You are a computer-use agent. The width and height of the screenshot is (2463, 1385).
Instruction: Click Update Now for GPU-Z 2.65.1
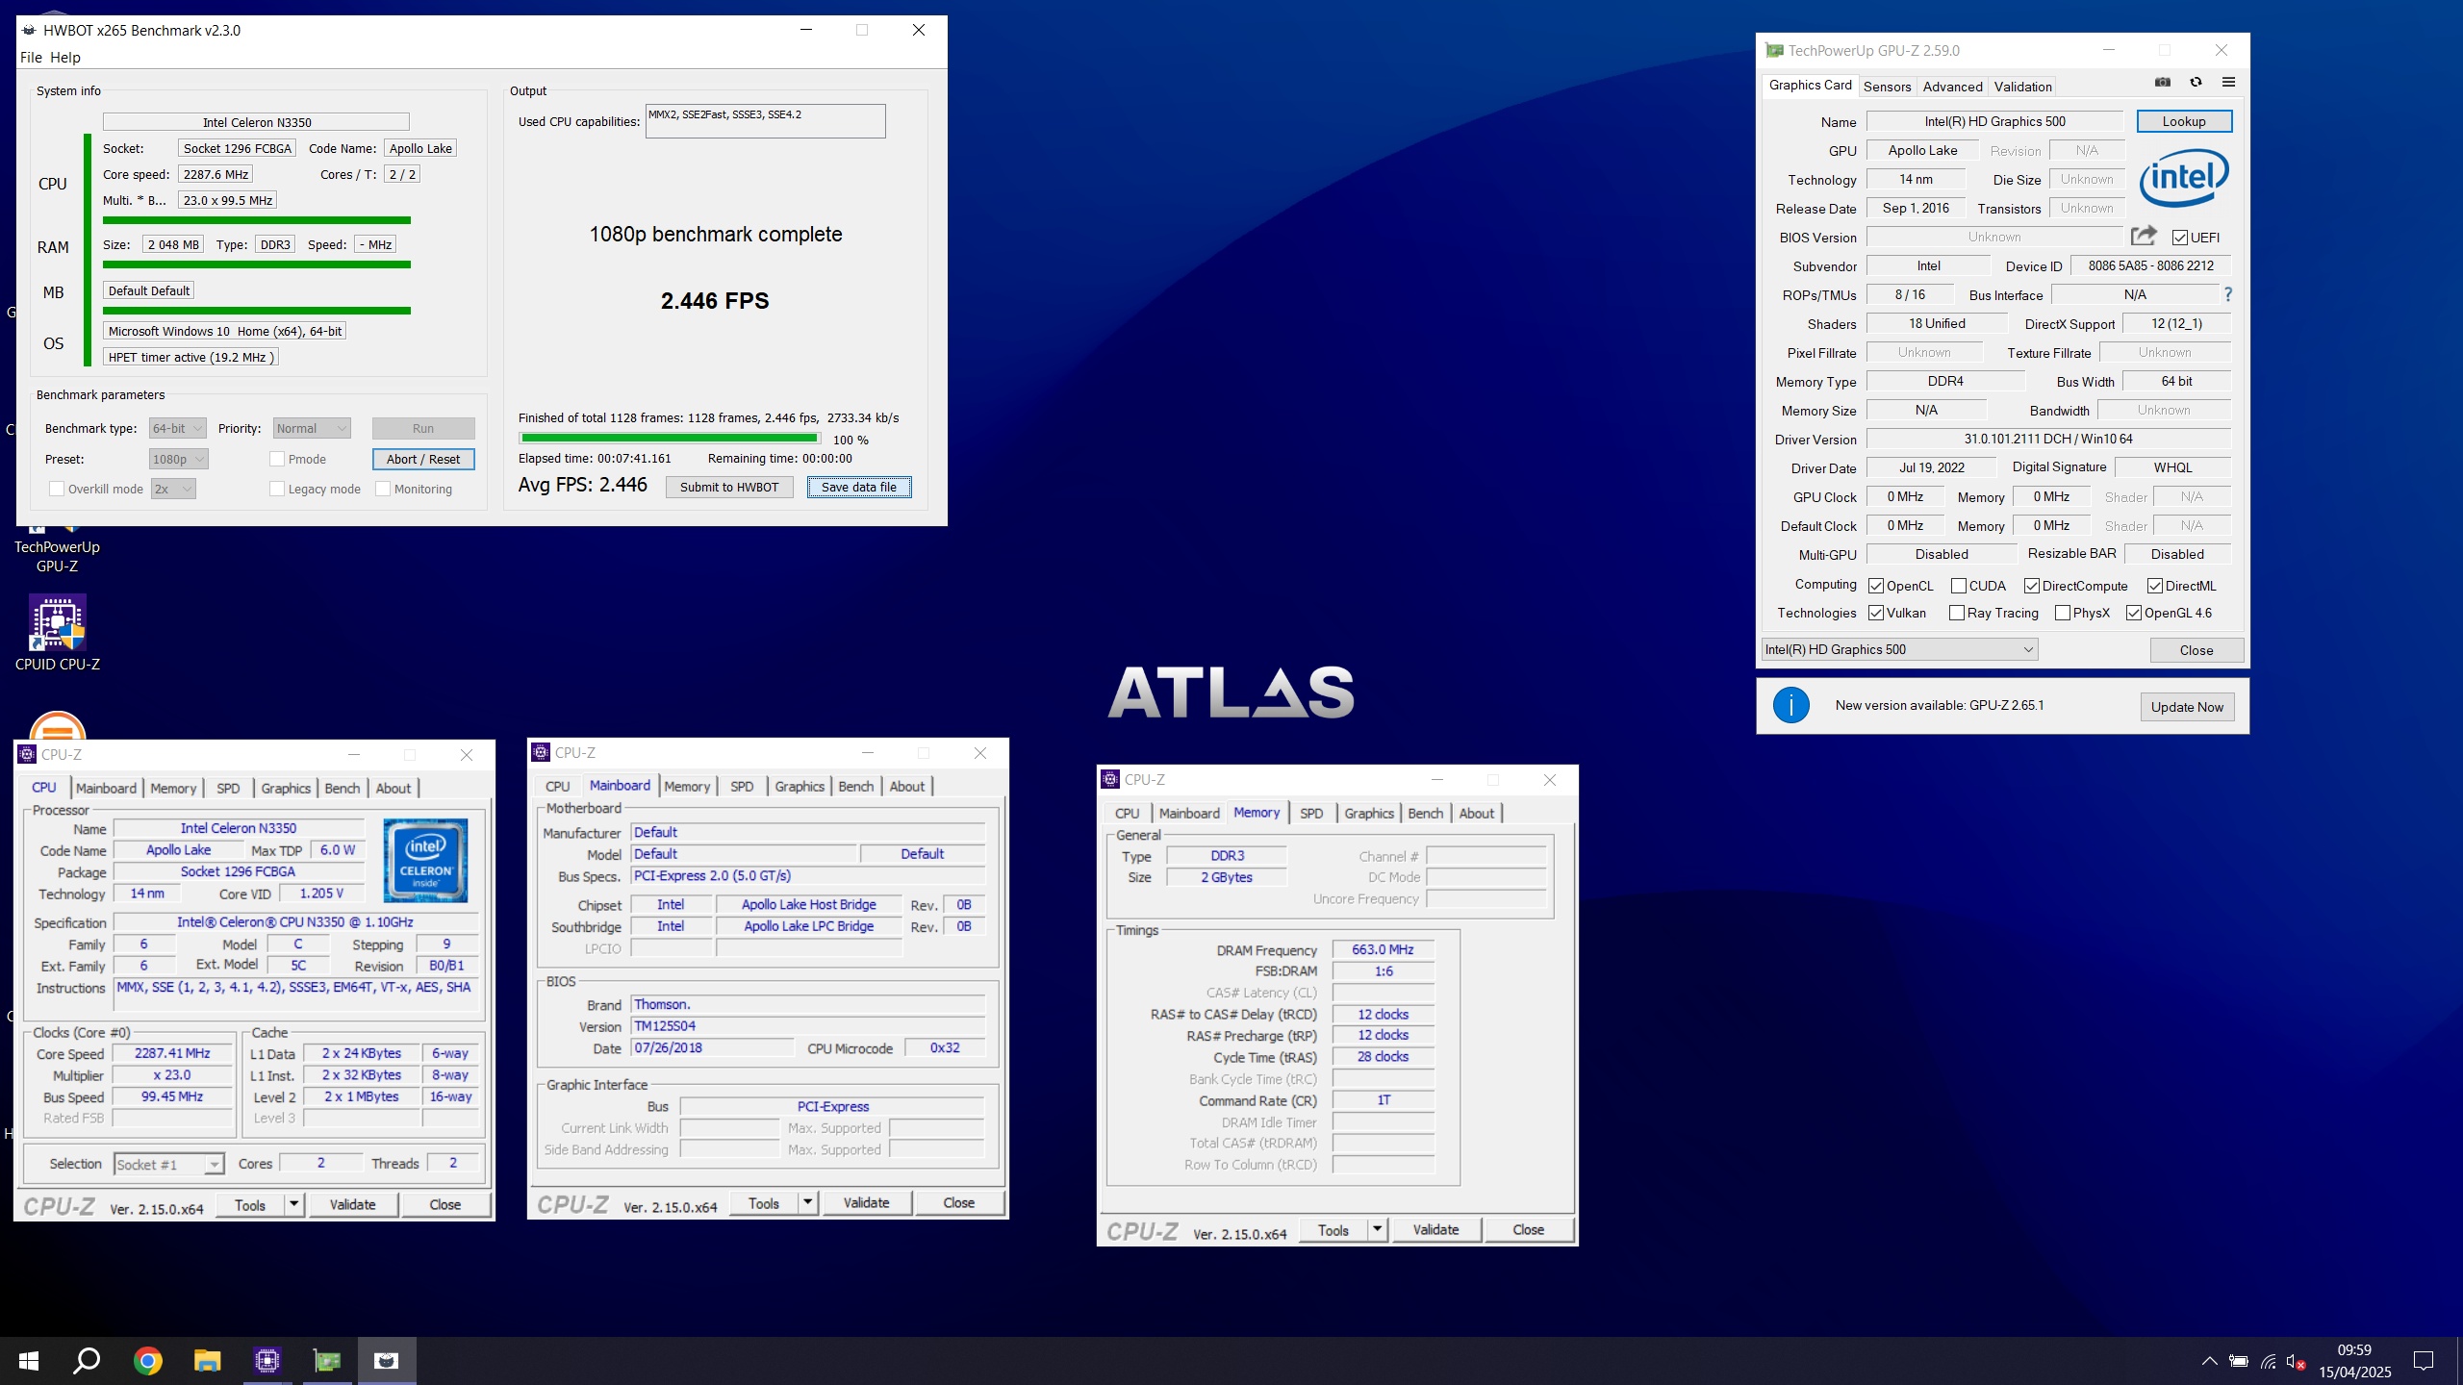click(x=2187, y=706)
